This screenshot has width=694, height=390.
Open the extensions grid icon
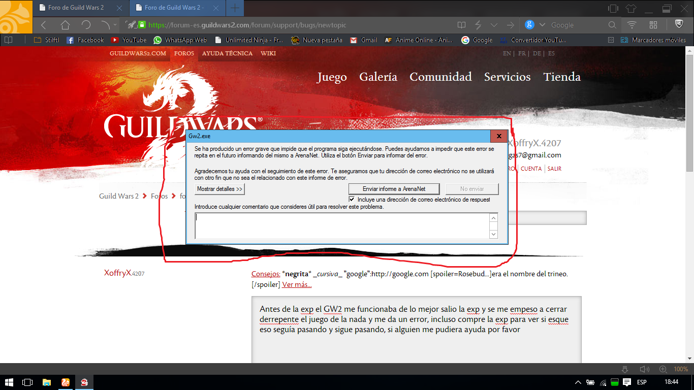click(x=654, y=25)
